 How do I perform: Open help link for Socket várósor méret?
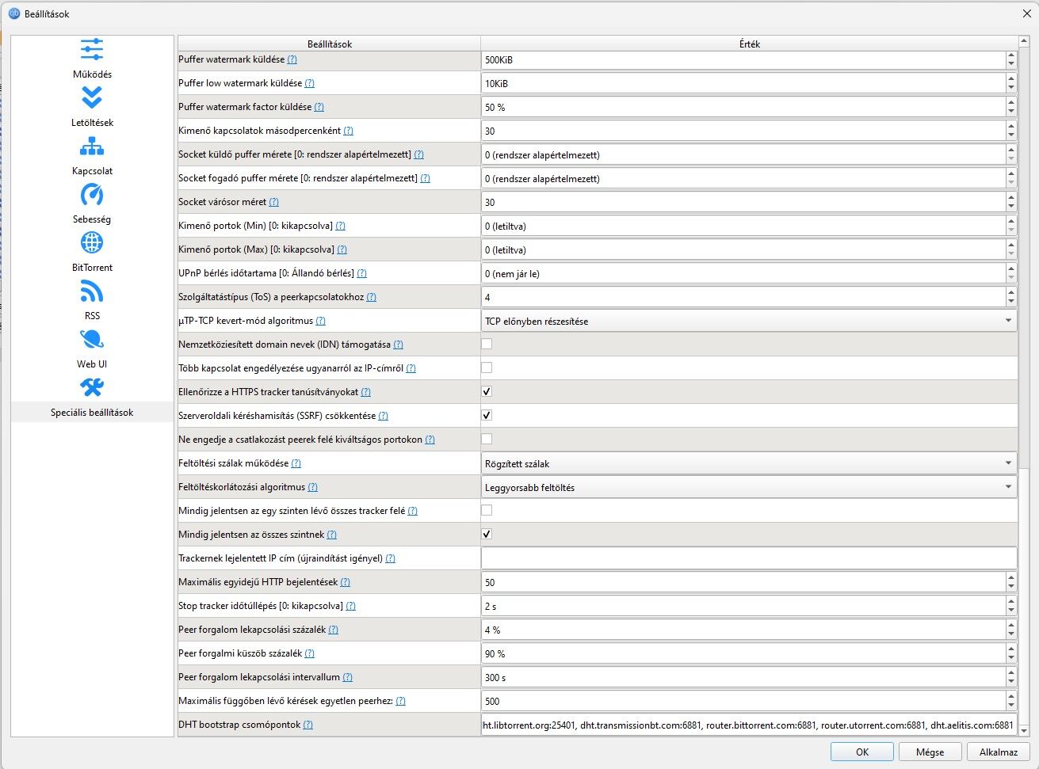pos(273,202)
